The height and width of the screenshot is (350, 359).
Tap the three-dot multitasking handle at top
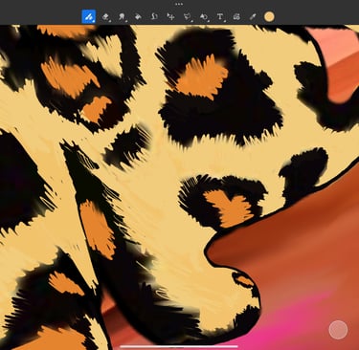(x=179, y=4)
